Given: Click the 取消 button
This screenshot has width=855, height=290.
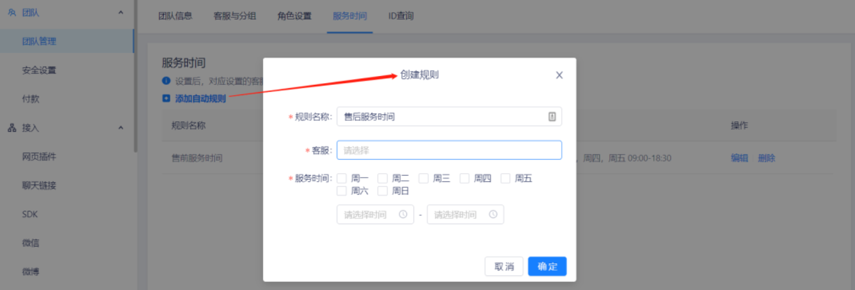Looking at the screenshot, I should click(504, 266).
